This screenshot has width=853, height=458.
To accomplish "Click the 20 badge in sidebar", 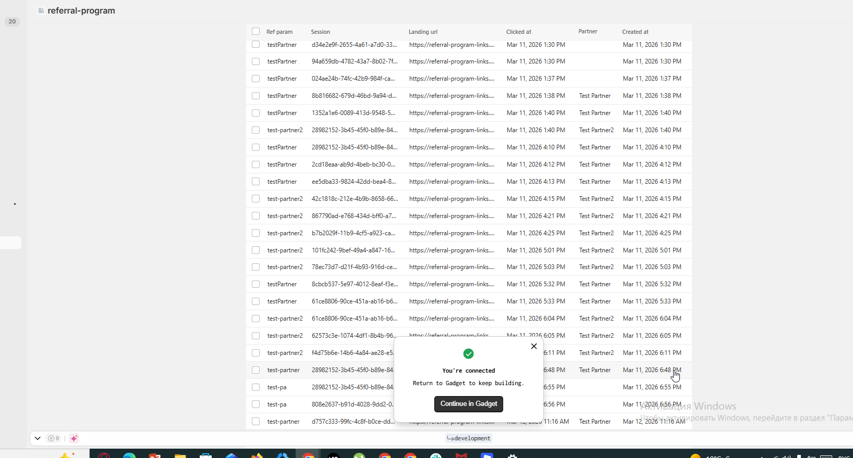I will click(x=12, y=21).
